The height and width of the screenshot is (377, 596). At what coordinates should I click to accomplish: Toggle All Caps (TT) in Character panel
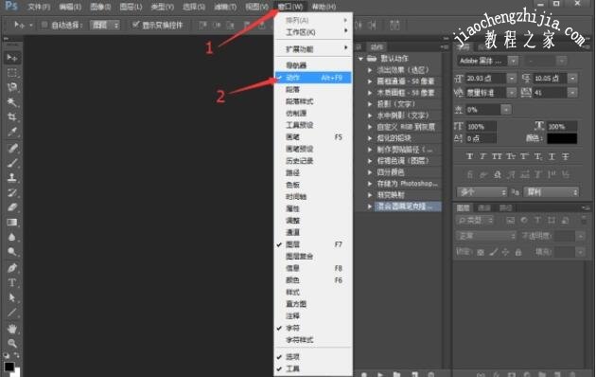pyautogui.click(x=497, y=156)
